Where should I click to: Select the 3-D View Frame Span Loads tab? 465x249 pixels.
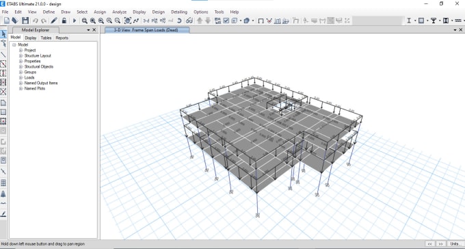point(147,30)
